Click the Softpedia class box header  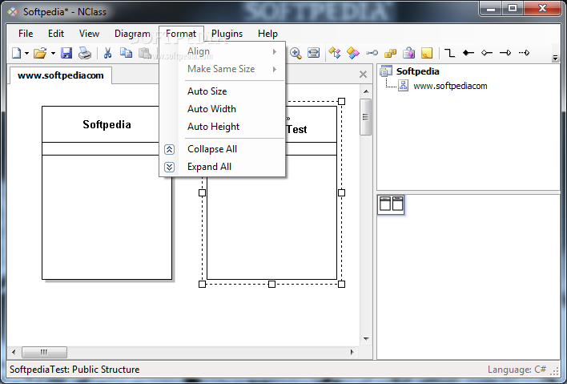(x=107, y=124)
